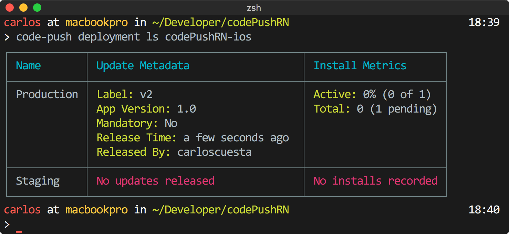The height and width of the screenshot is (234, 509).
Task: Click the 'Staging' deployment name cell
Action: pyautogui.click(x=38, y=181)
